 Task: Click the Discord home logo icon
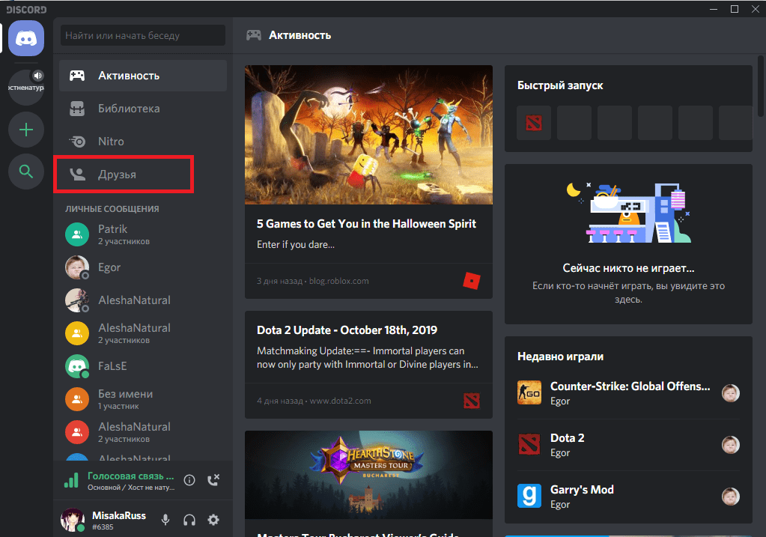26,38
